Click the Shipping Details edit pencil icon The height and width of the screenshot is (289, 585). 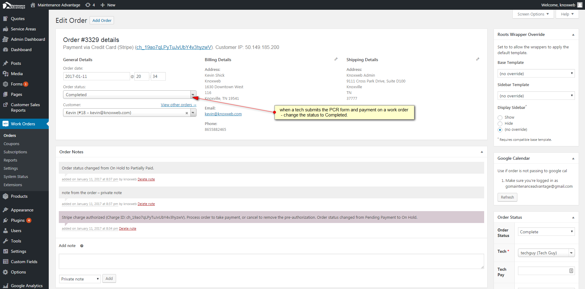pos(477,59)
